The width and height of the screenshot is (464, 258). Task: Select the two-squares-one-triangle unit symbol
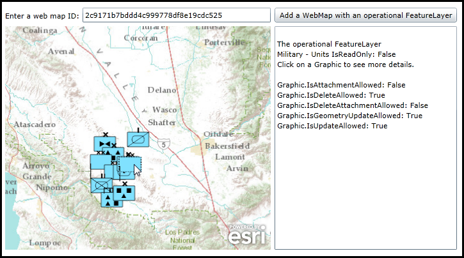124,193
